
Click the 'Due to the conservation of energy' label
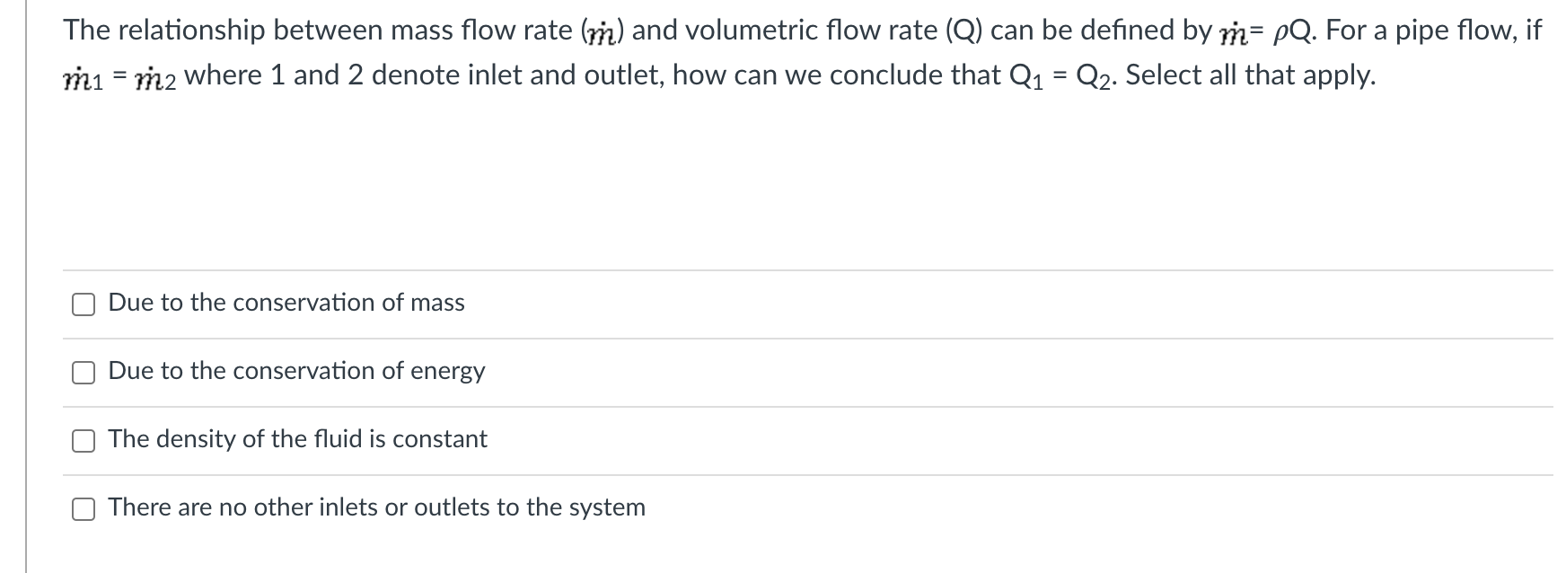(x=296, y=371)
